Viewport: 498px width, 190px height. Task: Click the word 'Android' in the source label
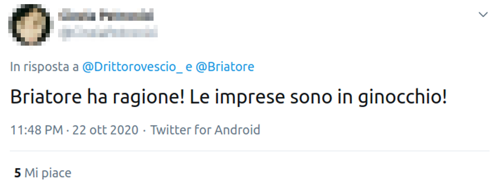pos(237,130)
